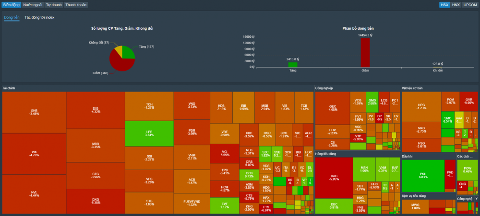Click the green SMC treemap tile
This screenshot has height=216, width=480.
447,120
